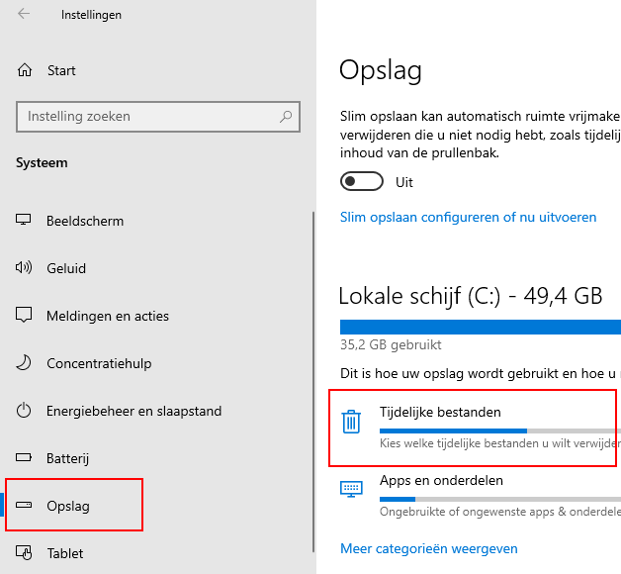Click the sidebar vertical scrollbar

pyautogui.click(x=313, y=376)
